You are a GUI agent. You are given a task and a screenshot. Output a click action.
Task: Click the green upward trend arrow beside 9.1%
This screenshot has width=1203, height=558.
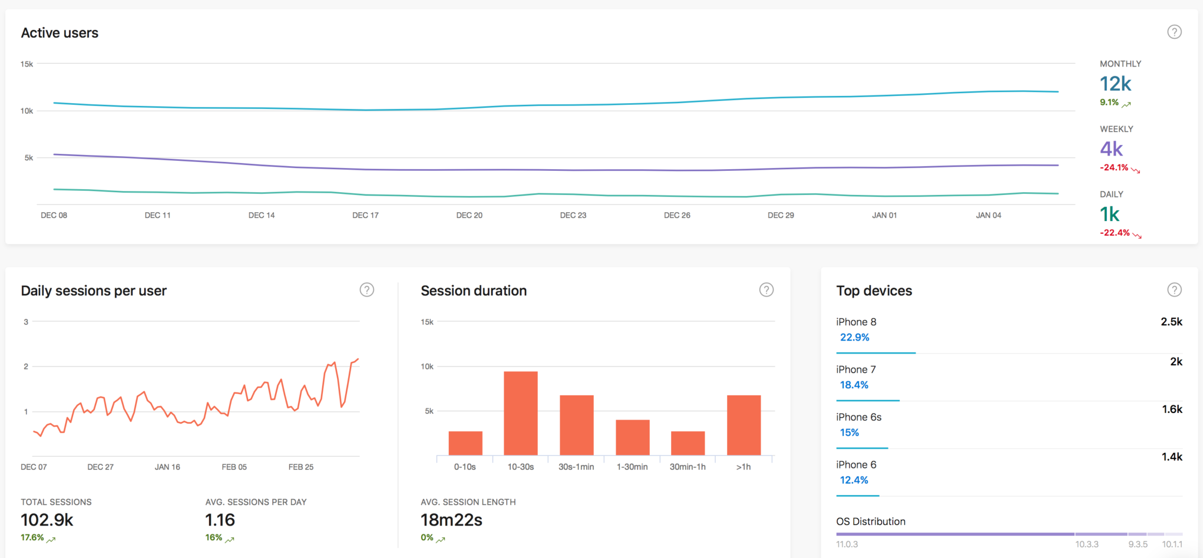pos(1126,103)
